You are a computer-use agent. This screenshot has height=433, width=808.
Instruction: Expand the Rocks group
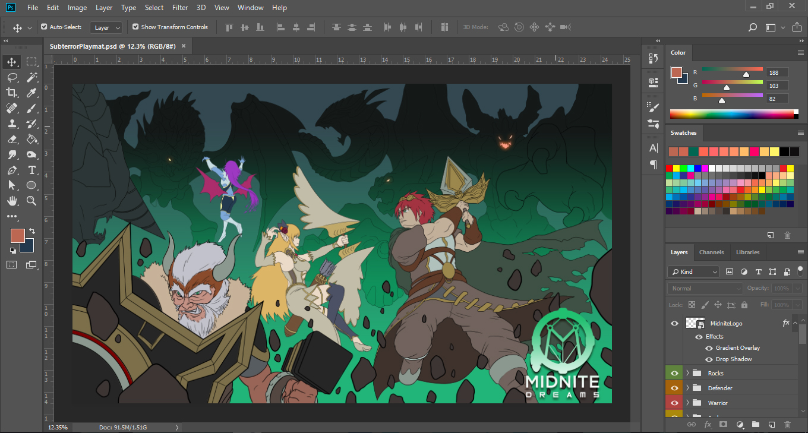coord(688,373)
